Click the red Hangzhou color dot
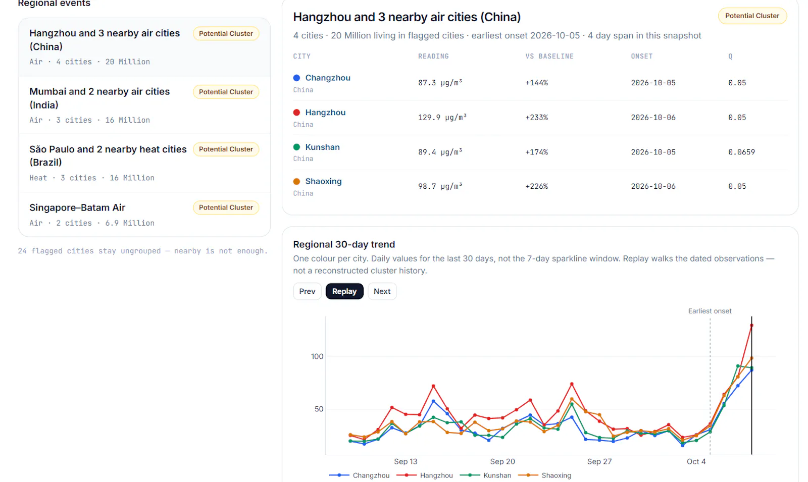 coord(296,113)
